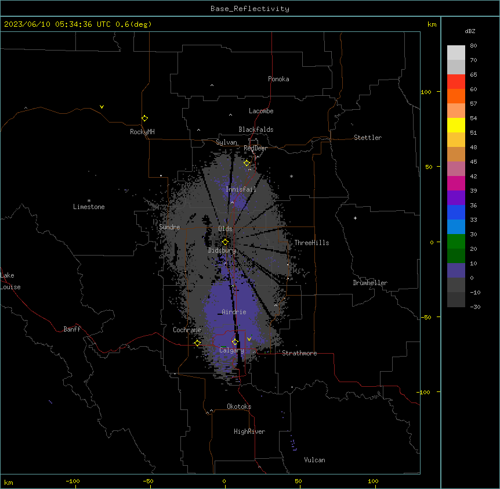This screenshot has height=489, width=500.
Task: Click the red 65 dBZ legend color
Action: (456, 81)
